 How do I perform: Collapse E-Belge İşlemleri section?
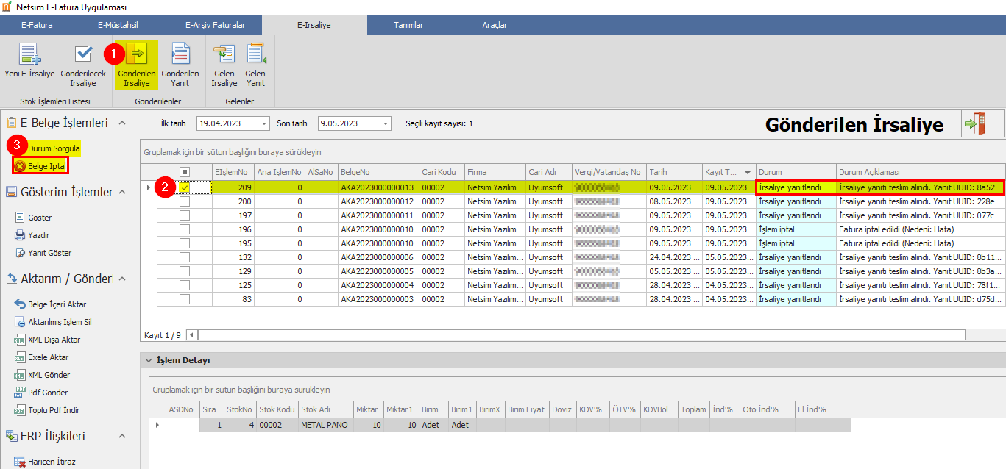122,123
